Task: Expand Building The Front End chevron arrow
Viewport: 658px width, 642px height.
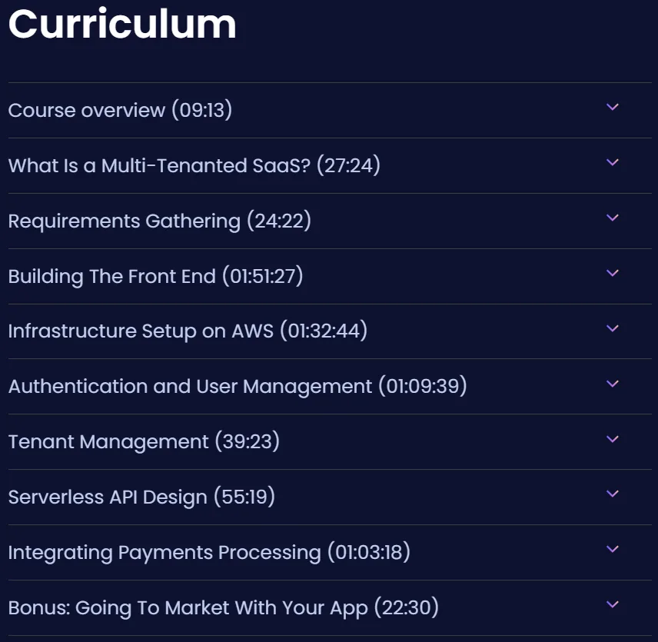Action: pos(612,273)
